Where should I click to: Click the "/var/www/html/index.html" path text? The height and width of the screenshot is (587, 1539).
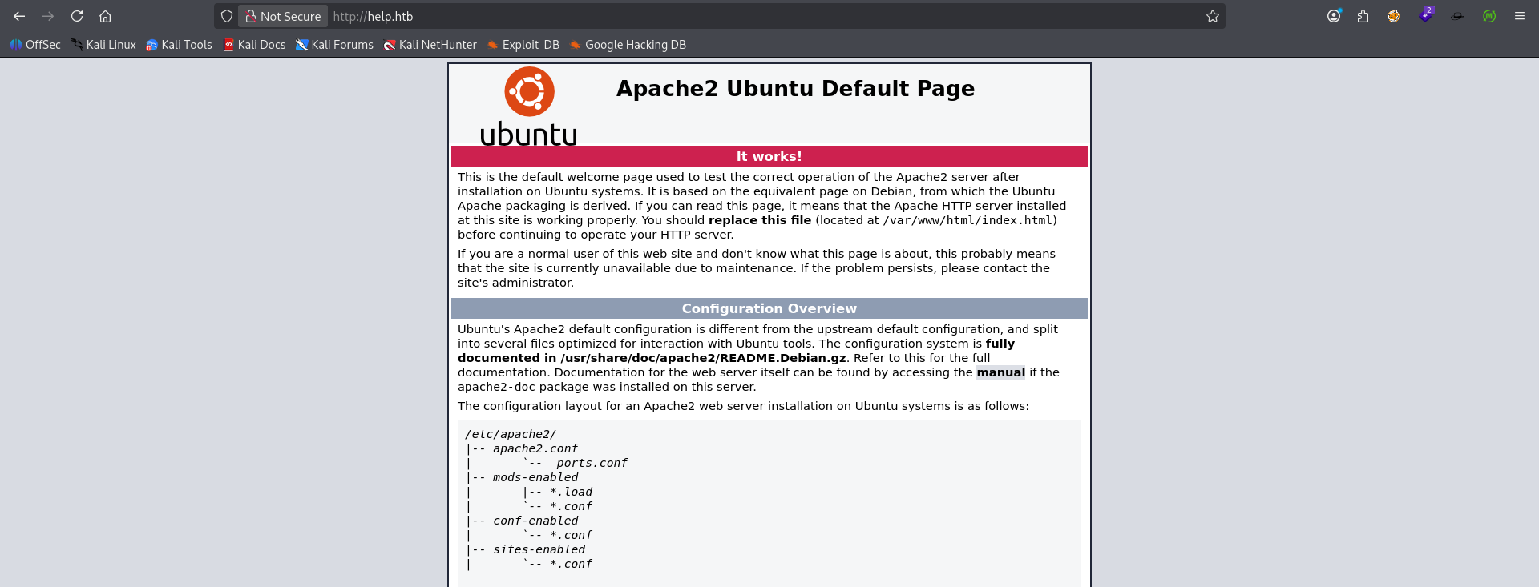tap(967, 220)
